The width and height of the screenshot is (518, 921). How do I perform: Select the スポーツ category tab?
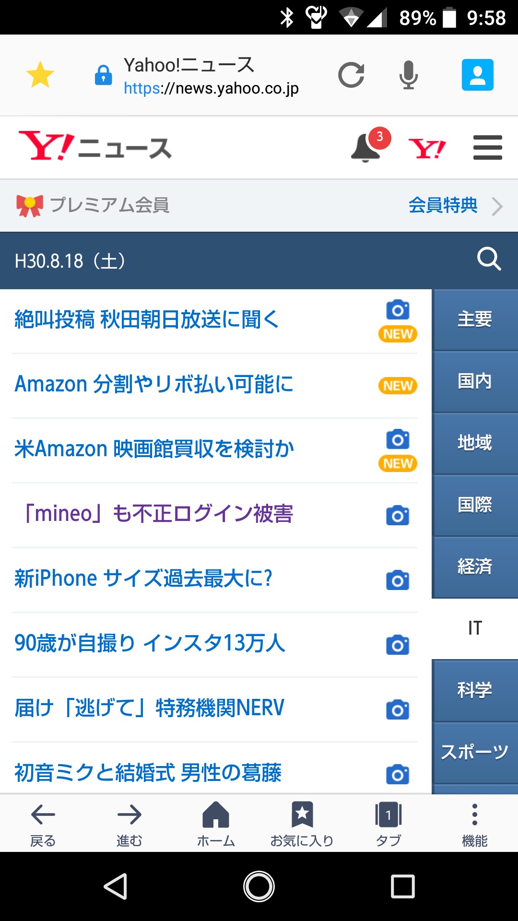pos(475,752)
